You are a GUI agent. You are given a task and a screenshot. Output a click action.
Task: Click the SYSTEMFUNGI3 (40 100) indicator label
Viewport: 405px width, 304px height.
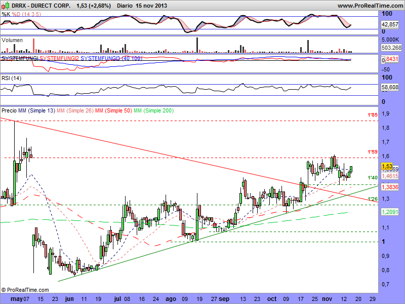pyautogui.click(x=111, y=58)
